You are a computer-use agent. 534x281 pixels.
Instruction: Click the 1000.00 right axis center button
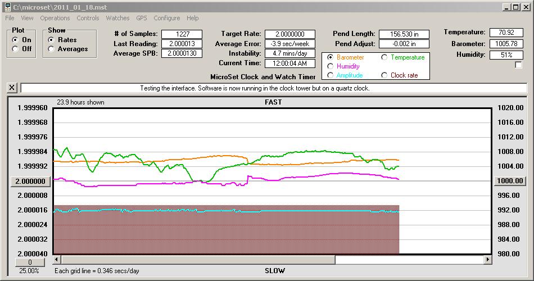[510, 181]
